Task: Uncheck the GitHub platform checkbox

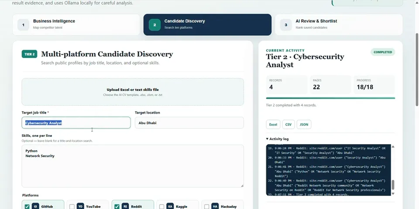Action: [27, 206]
